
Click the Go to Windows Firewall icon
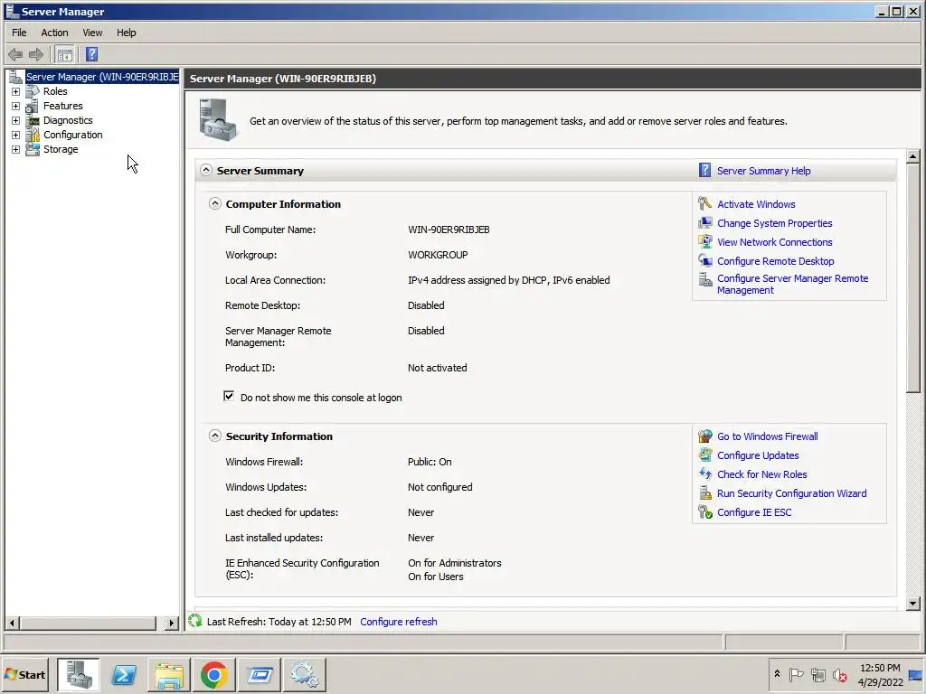(705, 436)
